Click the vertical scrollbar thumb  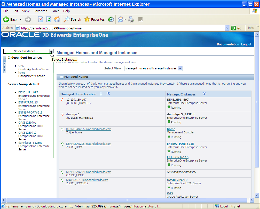pyautogui.click(x=257, y=102)
